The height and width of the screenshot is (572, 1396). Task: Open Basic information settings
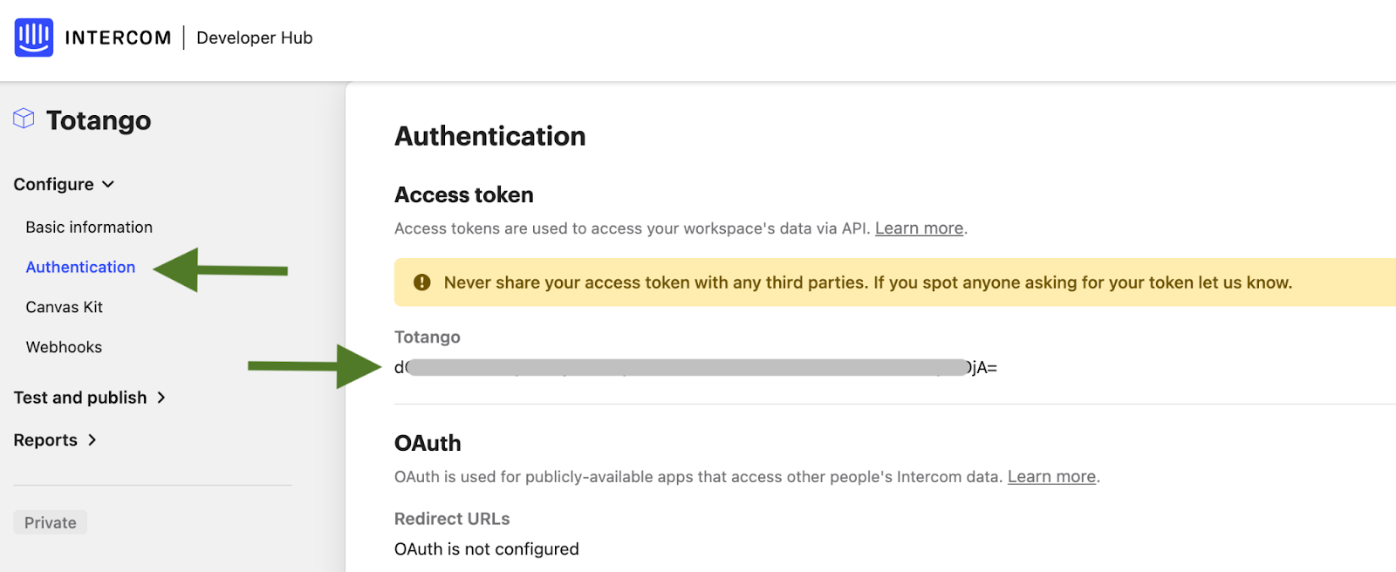pyautogui.click(x=89, y=227)
